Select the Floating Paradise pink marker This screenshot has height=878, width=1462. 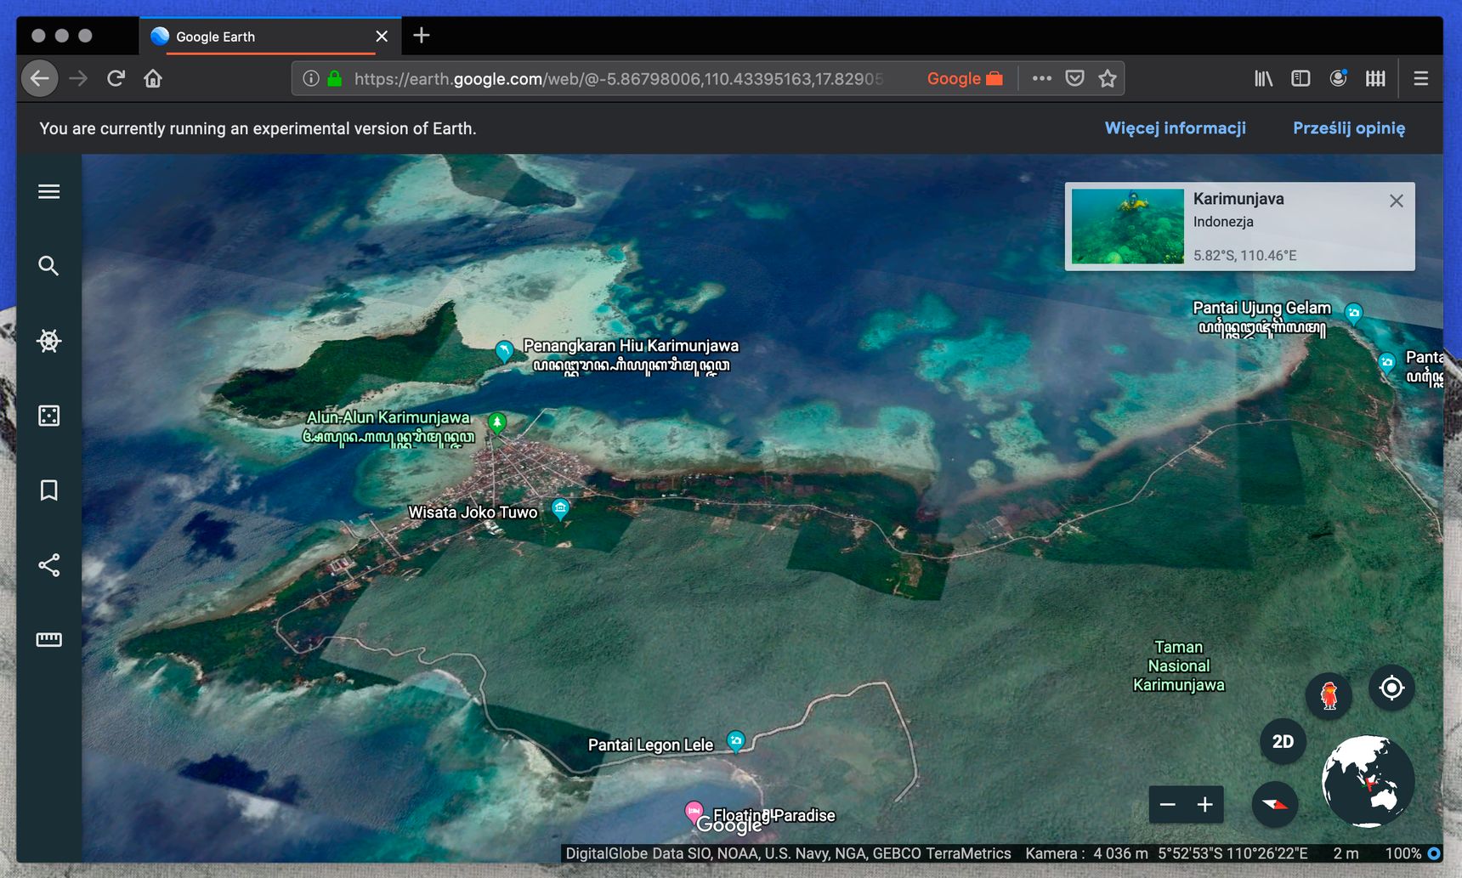coord(694,812)
